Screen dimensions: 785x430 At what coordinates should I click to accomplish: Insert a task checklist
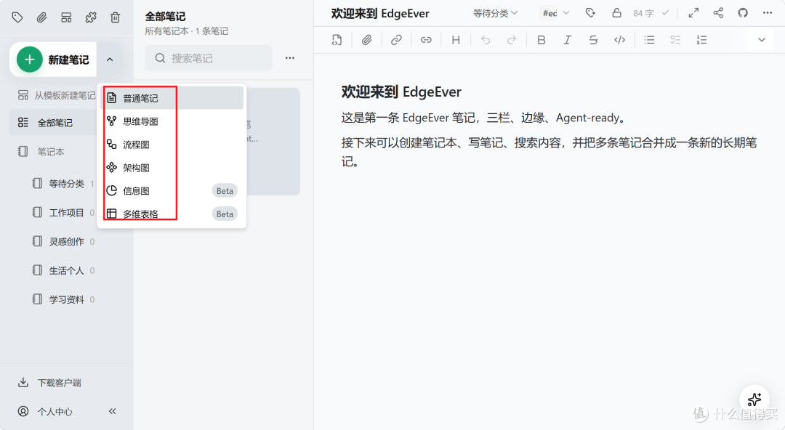point(675,40)
